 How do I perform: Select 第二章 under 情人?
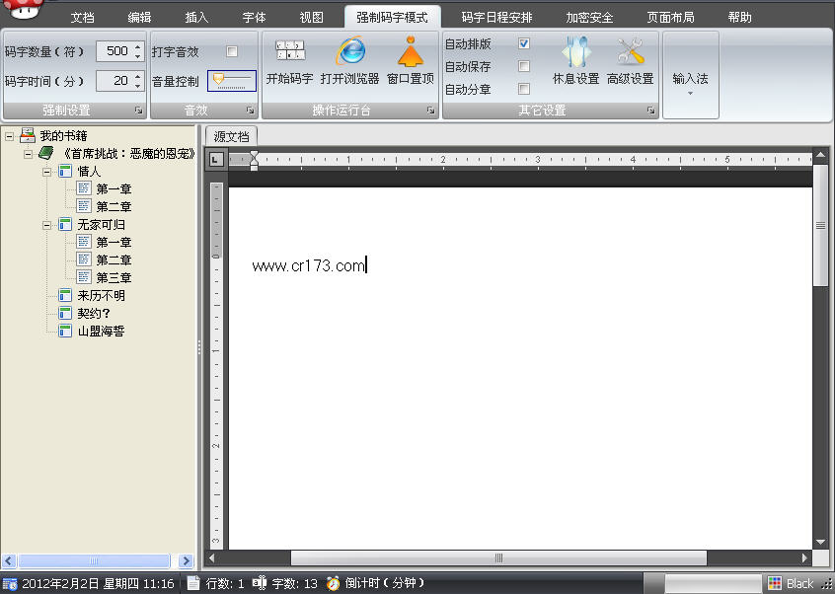(x=114, y=206)
